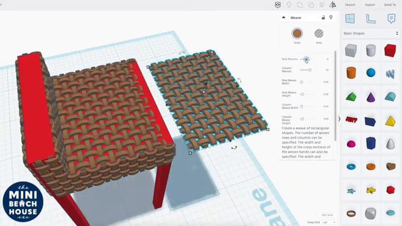Click the Column Weave Width slider handle
This screenshot has height=226, width=402.
point(301,106)
